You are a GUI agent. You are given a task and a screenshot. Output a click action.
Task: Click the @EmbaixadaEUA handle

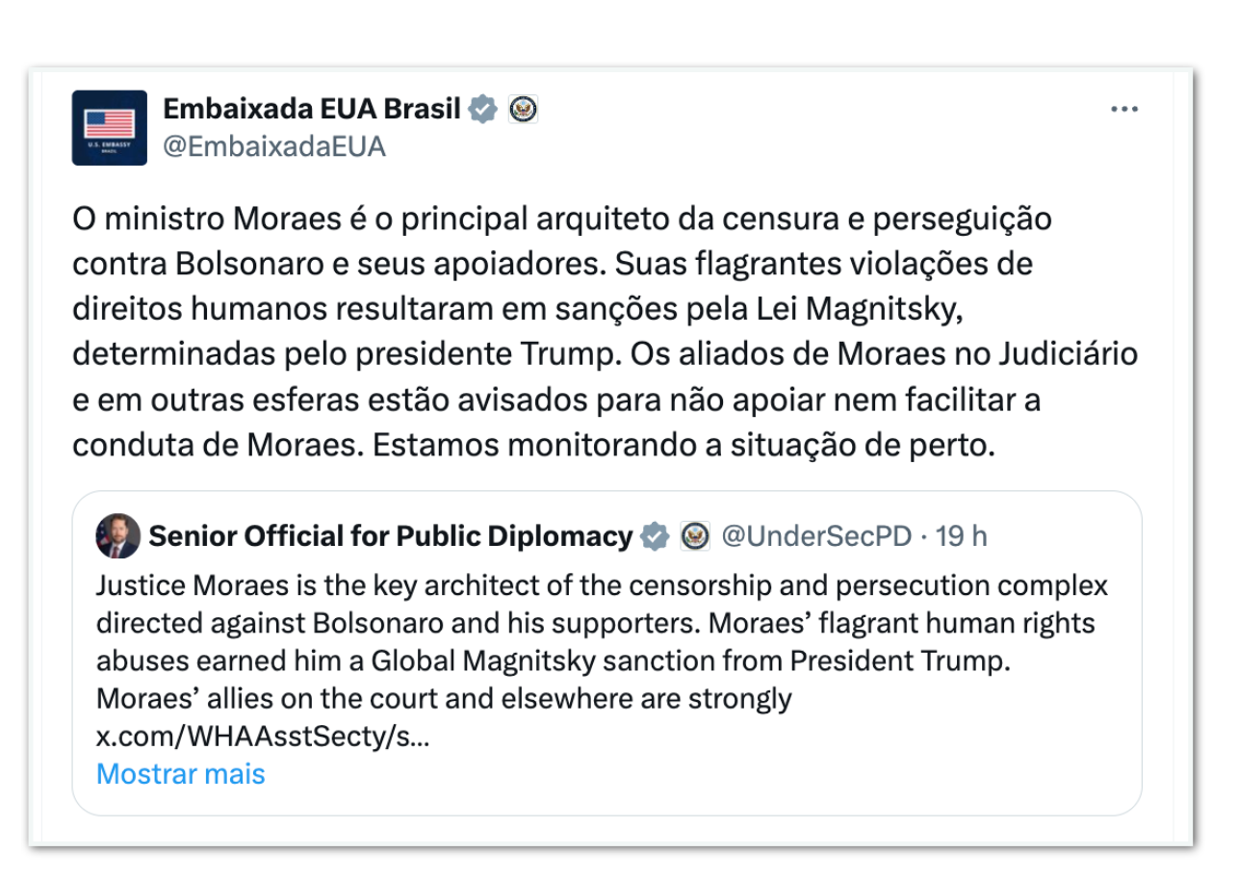tap(274, 146)
